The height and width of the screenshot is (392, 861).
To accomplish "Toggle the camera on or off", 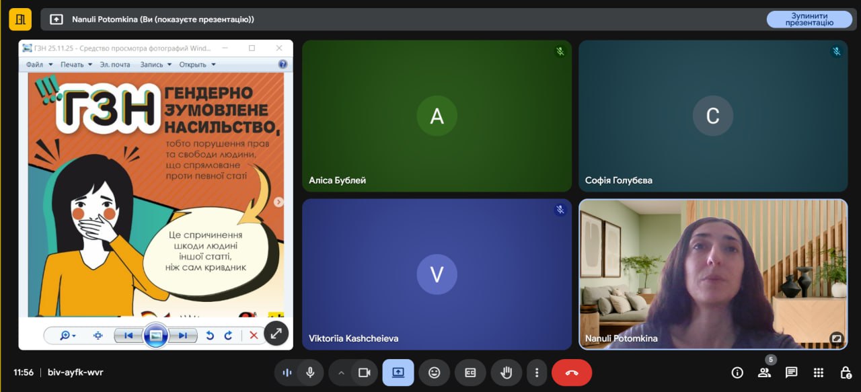I will click(365, 373).
